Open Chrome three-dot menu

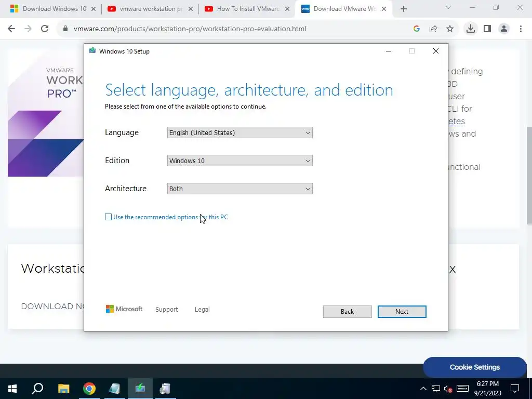(x=521, y=29)
